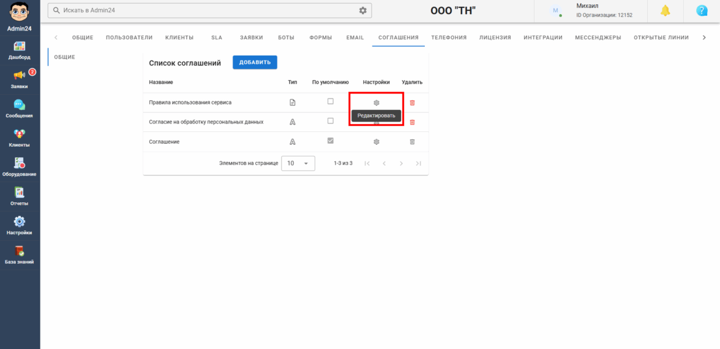
Task: Switch to ОБЩИЕ top tab
Action: [x=83, y=38]
